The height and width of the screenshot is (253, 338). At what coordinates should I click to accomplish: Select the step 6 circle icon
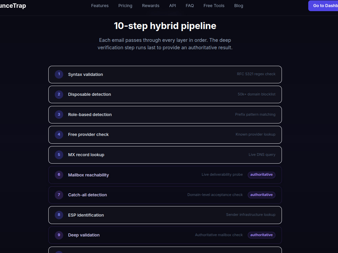[x=59, y=175]
